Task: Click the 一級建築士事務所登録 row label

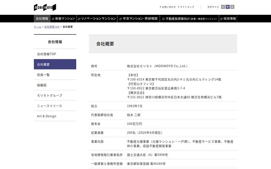Action: coord(107,164)
